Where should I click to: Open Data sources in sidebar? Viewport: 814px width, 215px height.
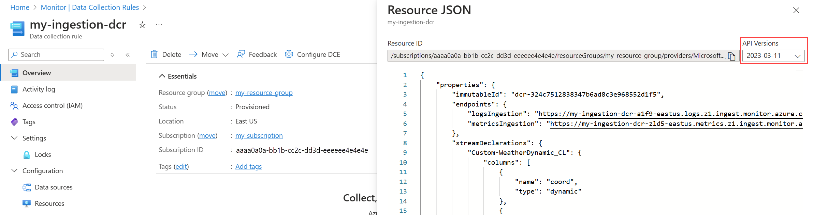pyautogui.click(x=54, y=187)
